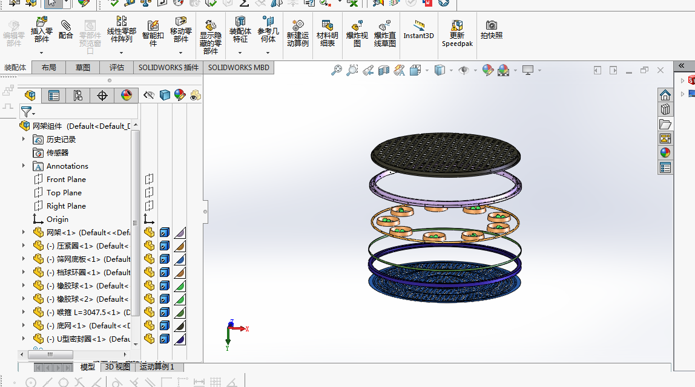Screen dimensions: 695x387
Task: Toggle Top Plane visibility icon in display pane
Action: coord(150,192)
